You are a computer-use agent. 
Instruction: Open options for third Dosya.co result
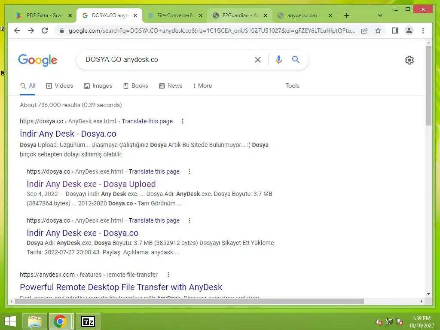(189, 220)
